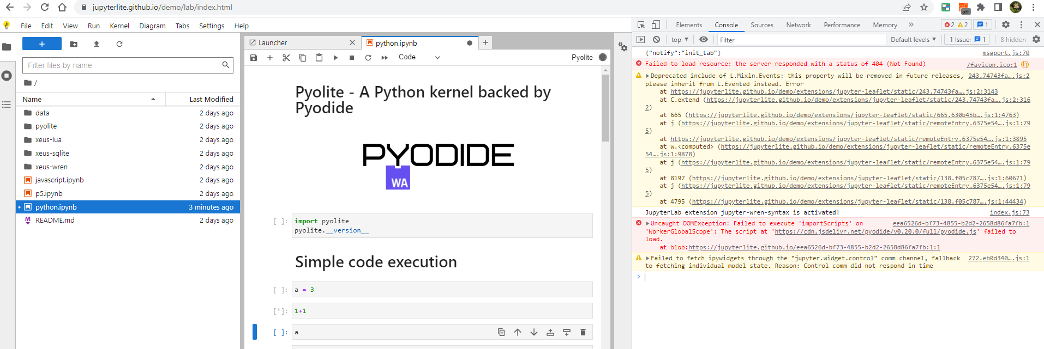The width and height of the screenshot is (1044, 349).
Task: Clear the console
Action: click(657, 39)
